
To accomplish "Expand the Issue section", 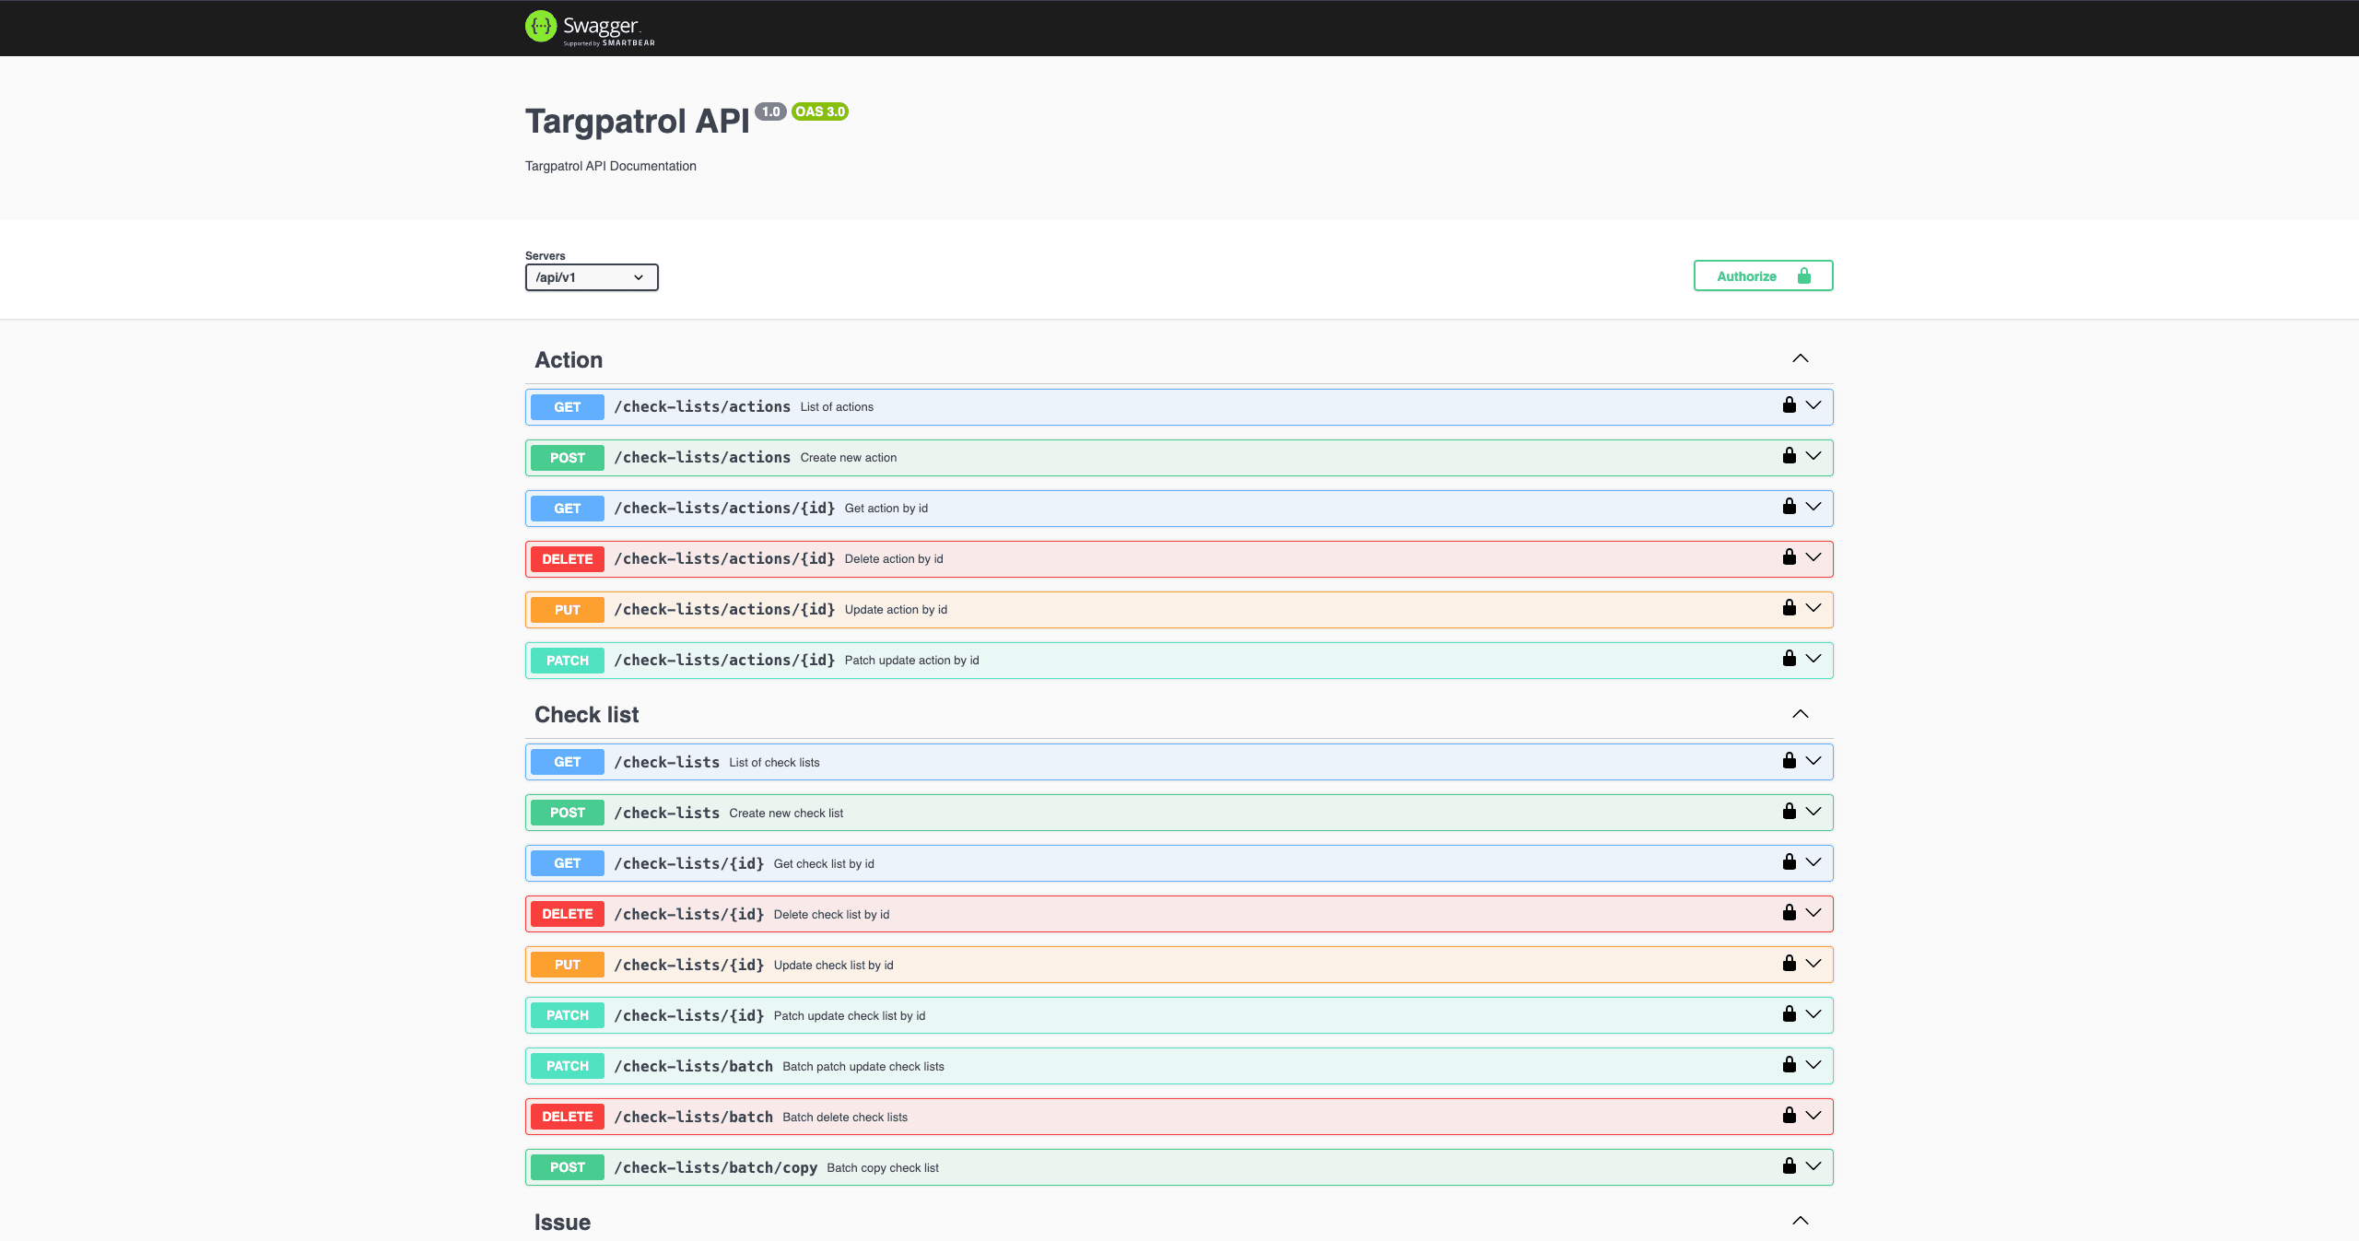I will [1801, 1223].
